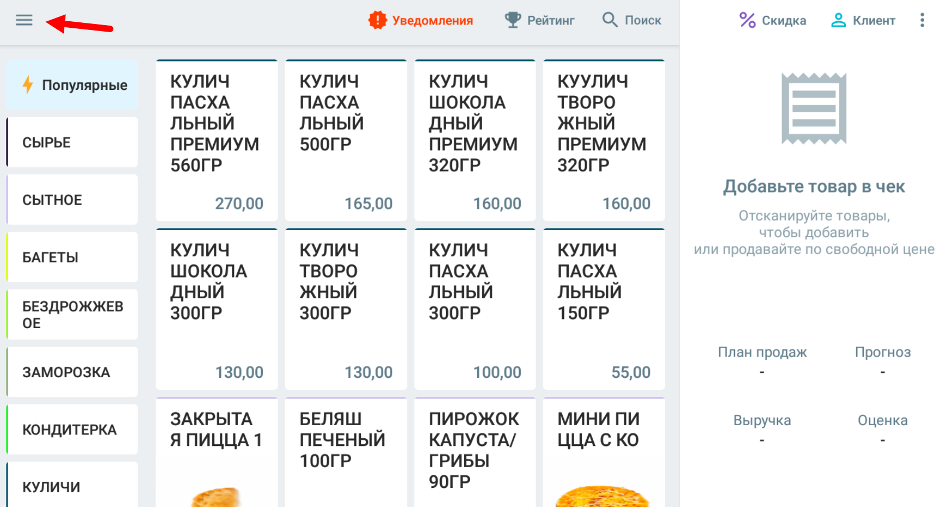Click the closed pizza thumbnail image
The width and height of the screenshot is (945, 507).
coord(216,497)
